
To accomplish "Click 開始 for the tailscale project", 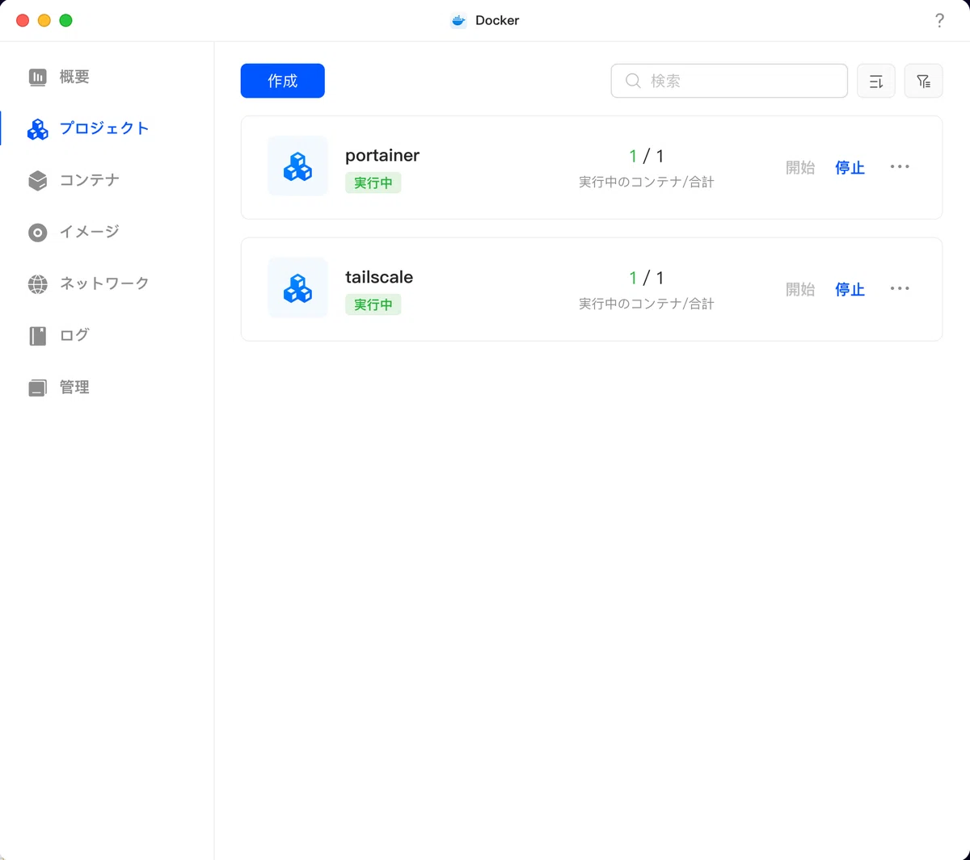I will point(800,289).
